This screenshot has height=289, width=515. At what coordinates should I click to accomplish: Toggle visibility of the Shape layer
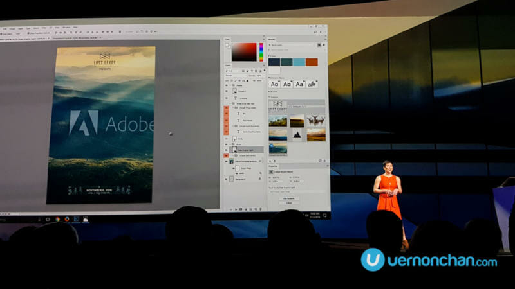click(227, 91)
